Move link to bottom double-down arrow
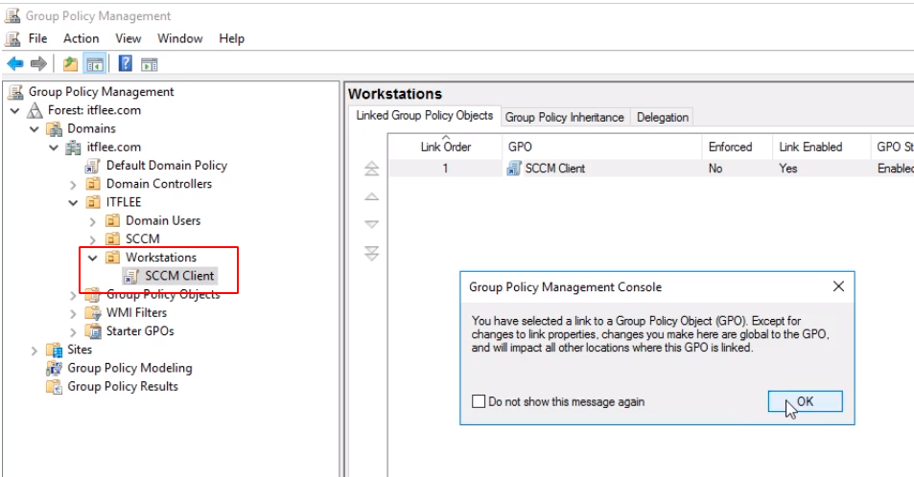 tap(371, 253)
